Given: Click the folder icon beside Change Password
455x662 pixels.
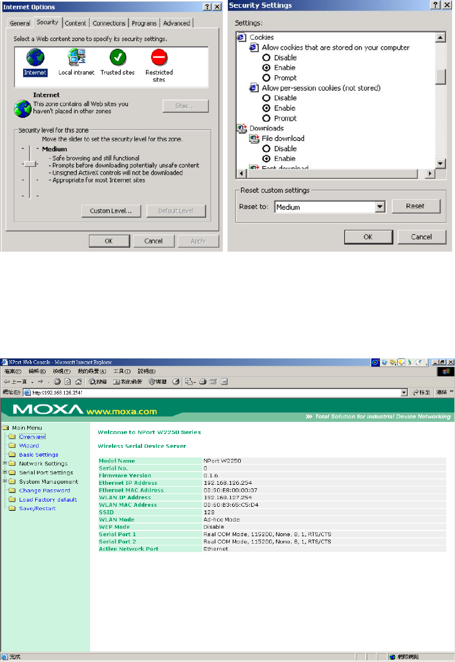Looking at the screenshot, I should click(x=12, y=491).
